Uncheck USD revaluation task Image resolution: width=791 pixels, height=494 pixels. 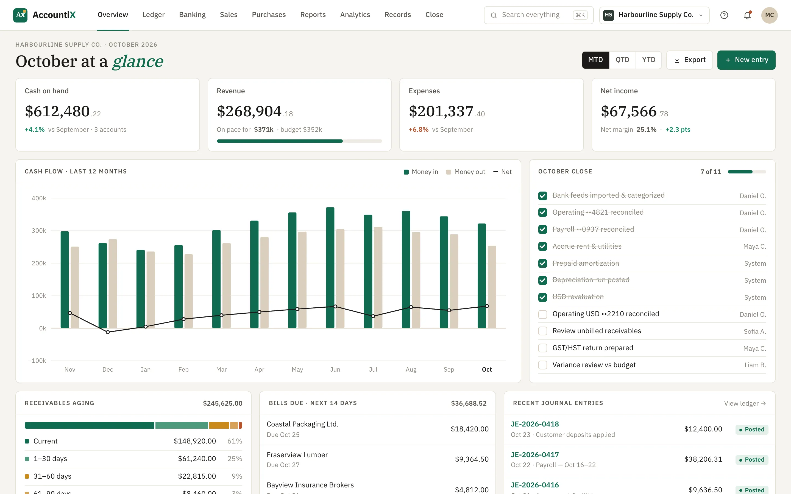point(543,297)
